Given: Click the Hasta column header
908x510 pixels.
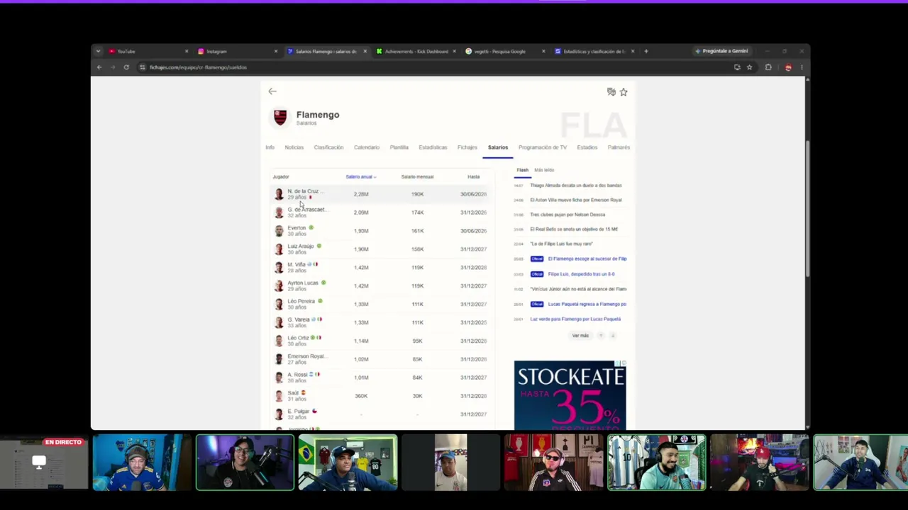Looking at the screenshot, I should pos(473,177).
